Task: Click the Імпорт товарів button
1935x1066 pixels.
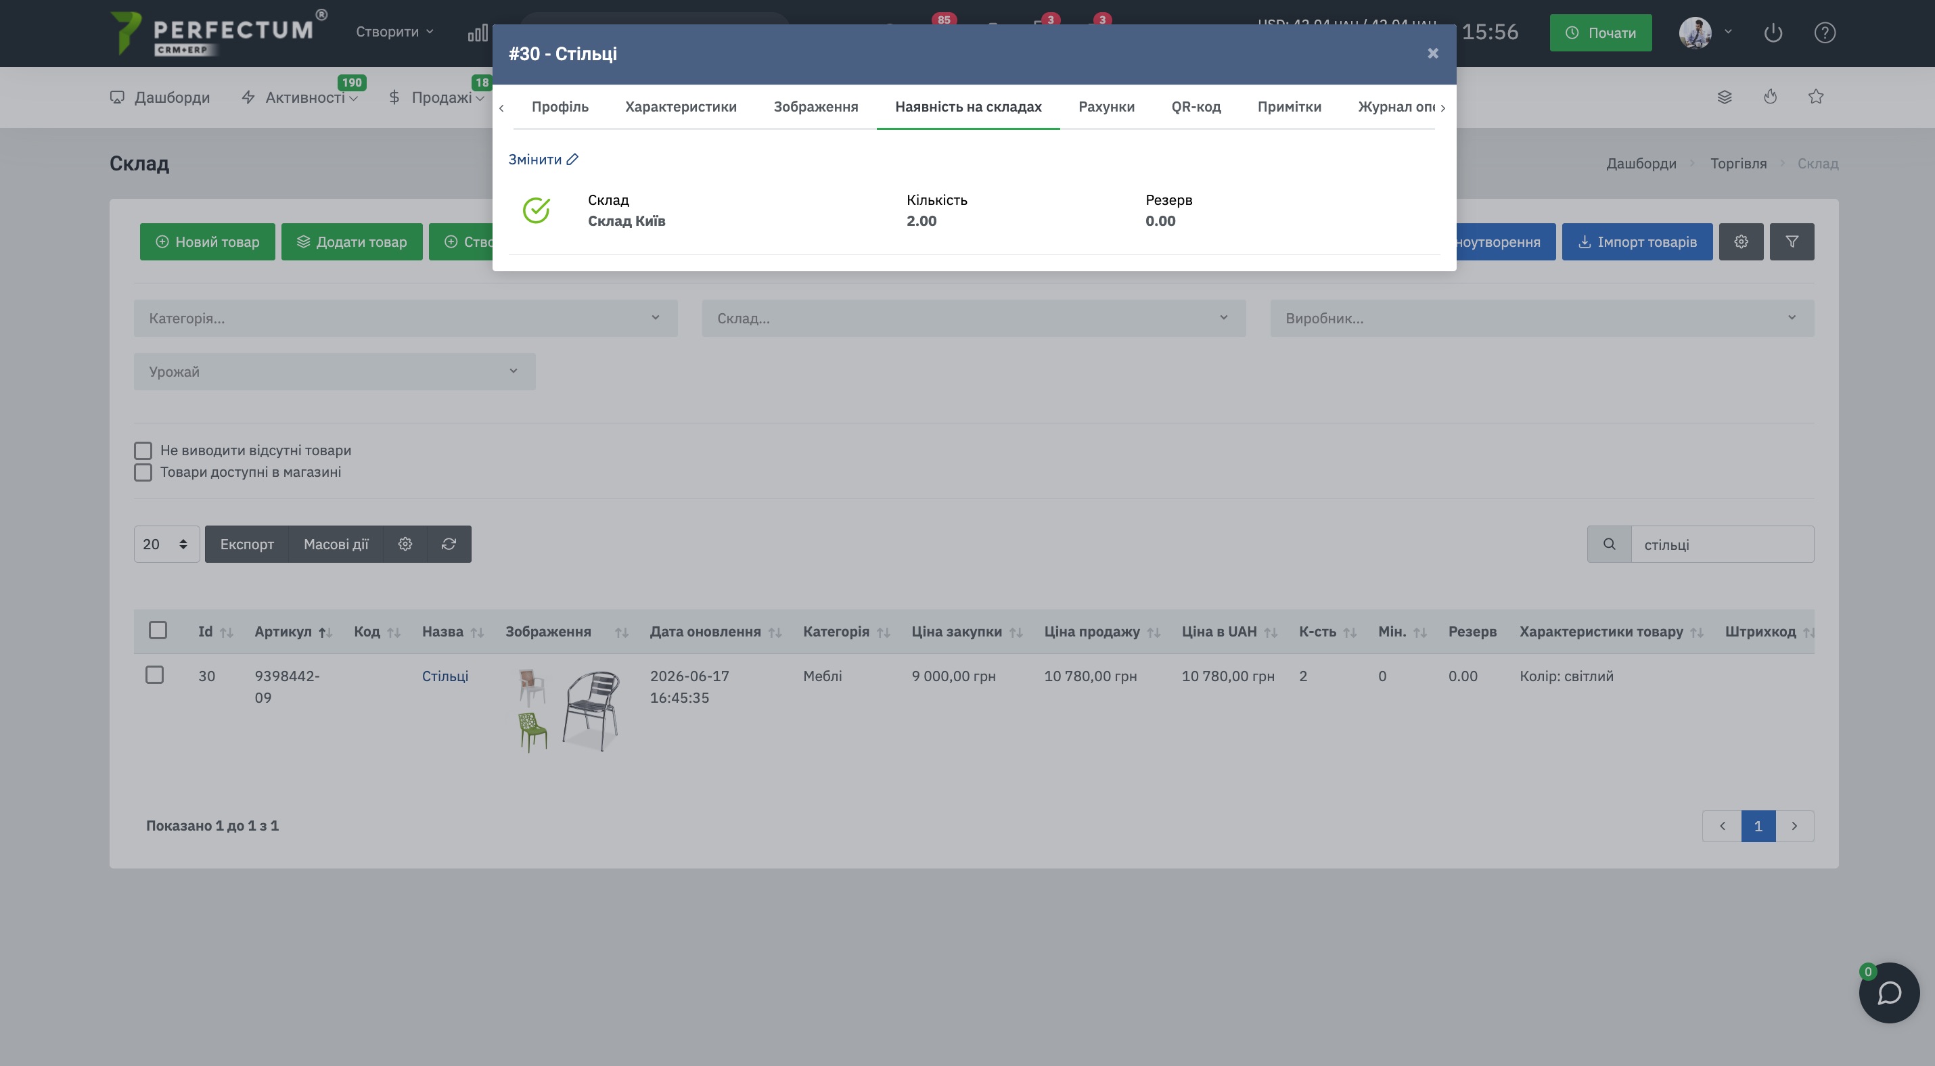Action: [x=1637, y=241]
